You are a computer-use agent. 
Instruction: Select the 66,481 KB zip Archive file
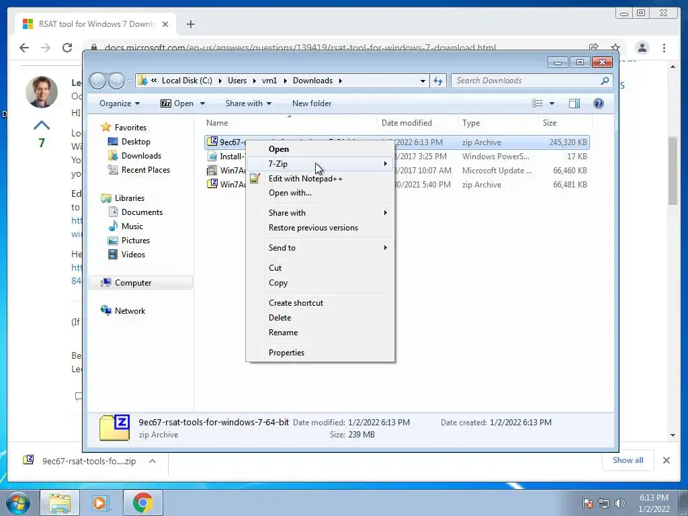(x=397, y=184)
